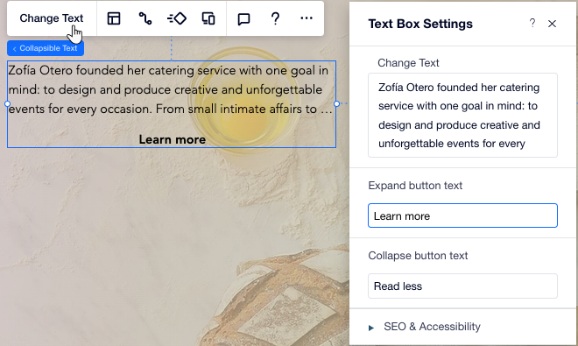Open the link/connect icon in the toolbar
Screen dimensions: 578x346
(144, 18)
